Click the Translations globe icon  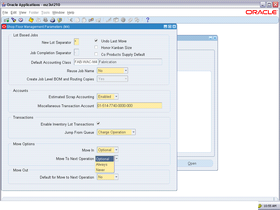click(123, 20)
